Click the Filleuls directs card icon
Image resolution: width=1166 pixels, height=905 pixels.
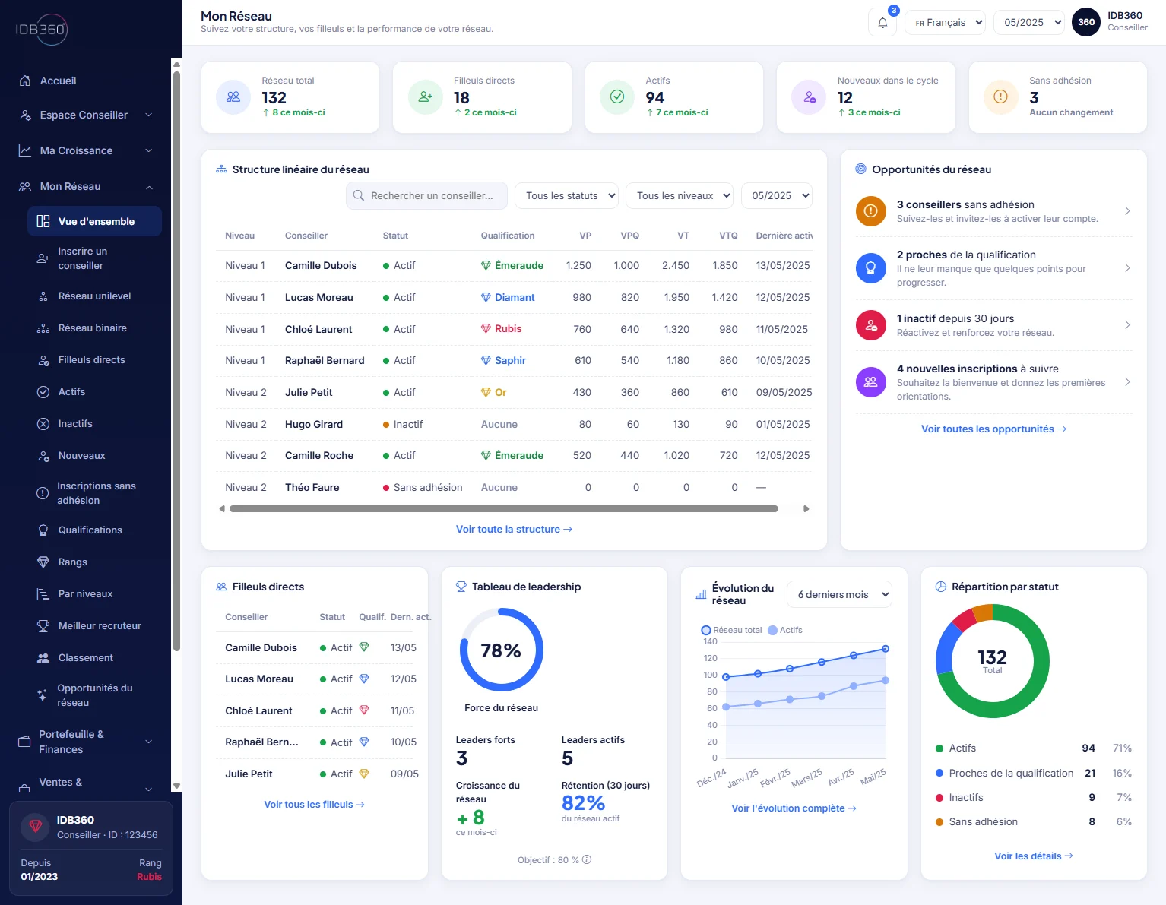point(426,97)
